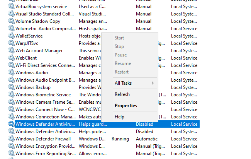Click the gear icon next to WalletService
The image size is (251, 159).
coord(11,36)
